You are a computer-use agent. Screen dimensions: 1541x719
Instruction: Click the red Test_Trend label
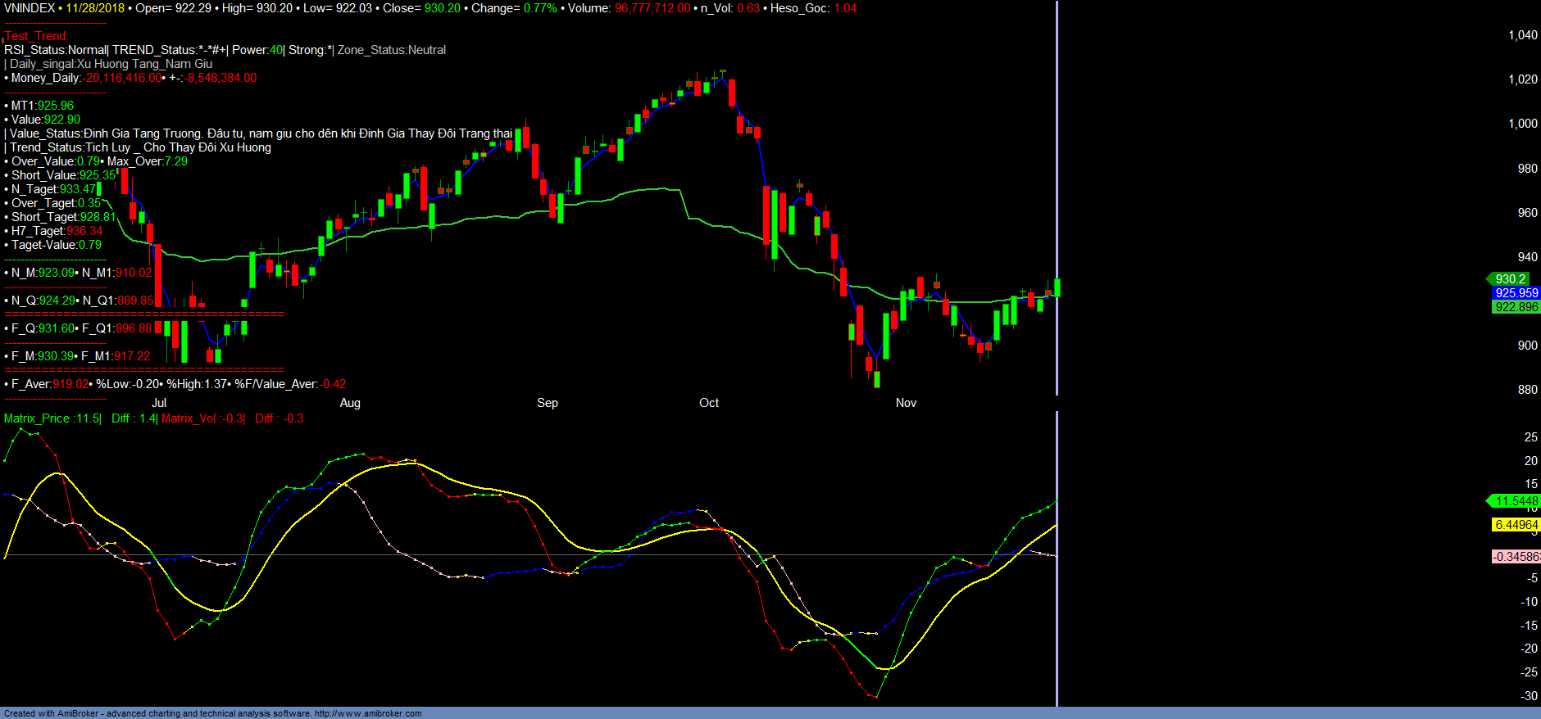37,36
